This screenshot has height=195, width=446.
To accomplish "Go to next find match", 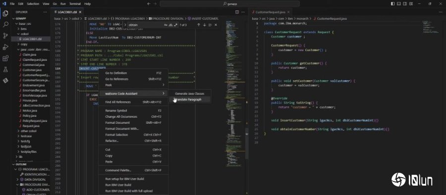I will point(204,25).
